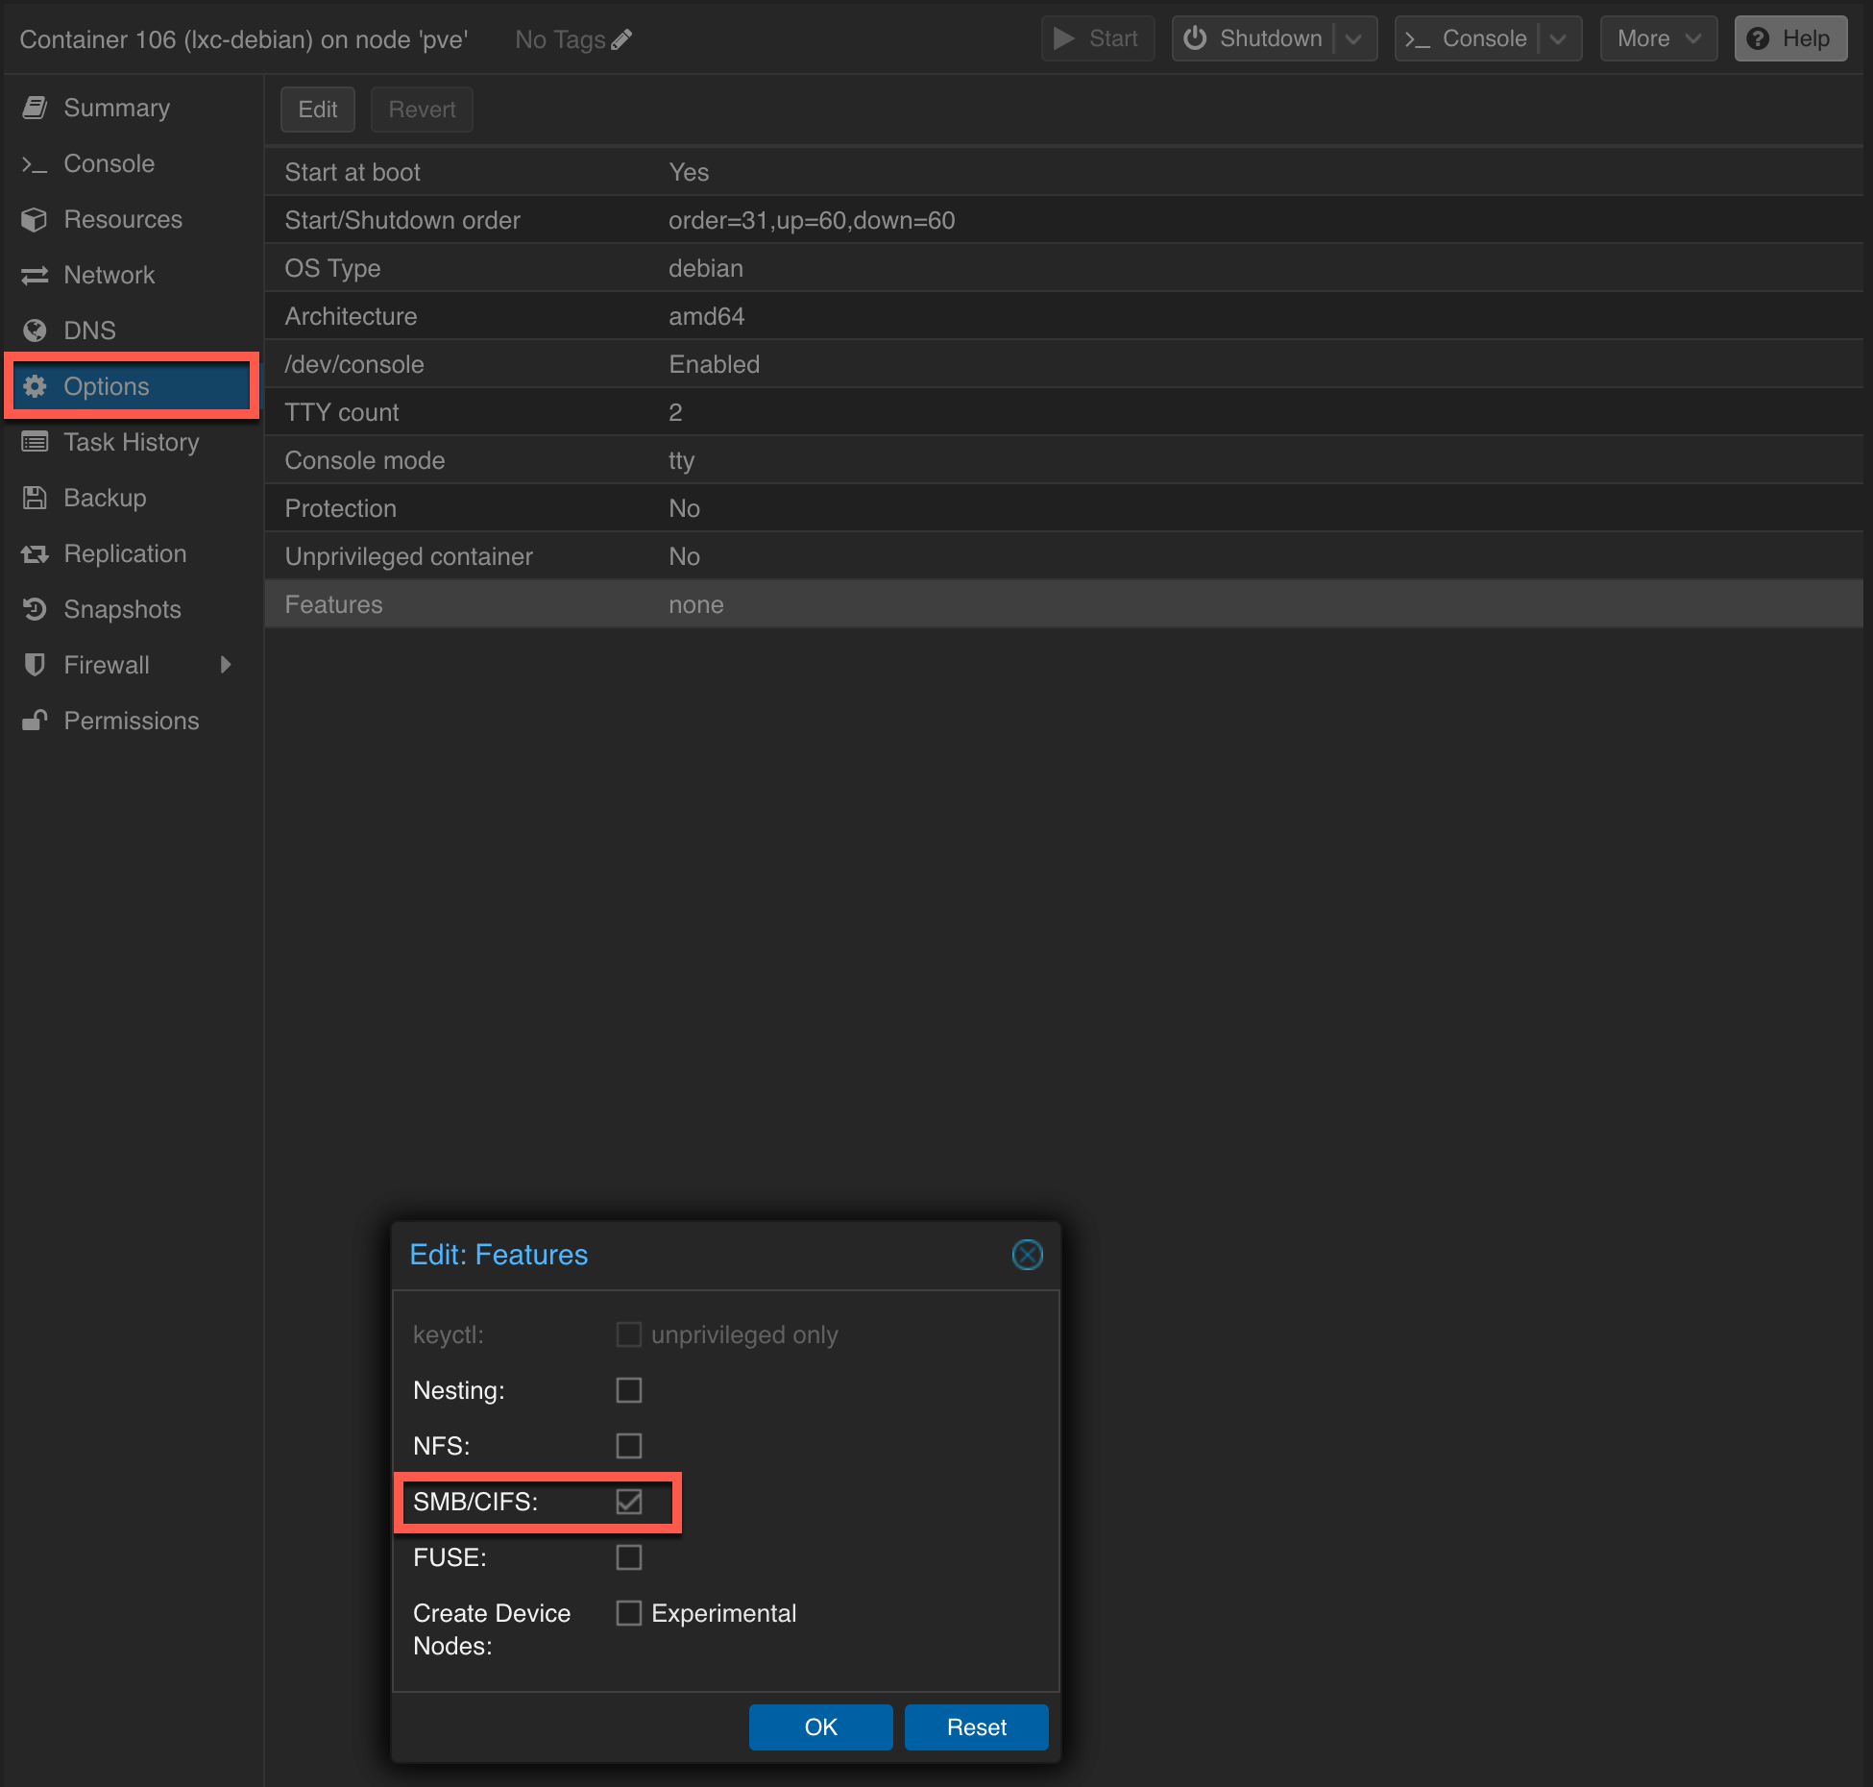Viewport: 1873px width, 1787px height.
Task: Click the Snapshots history icon
Action: click(x=35, y=609)
